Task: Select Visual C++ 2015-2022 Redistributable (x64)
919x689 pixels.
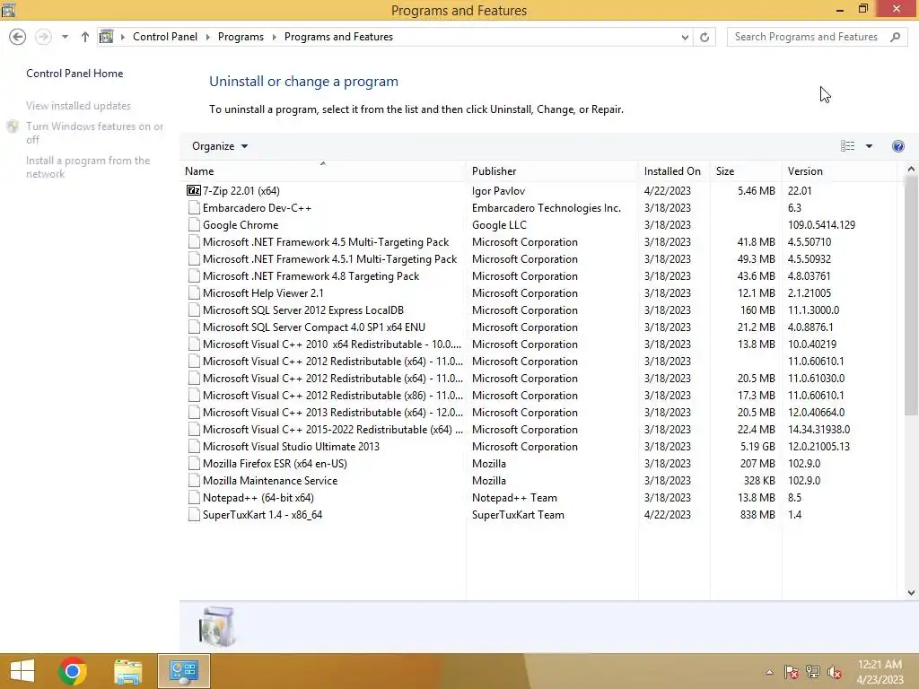Action: (332, 430)
